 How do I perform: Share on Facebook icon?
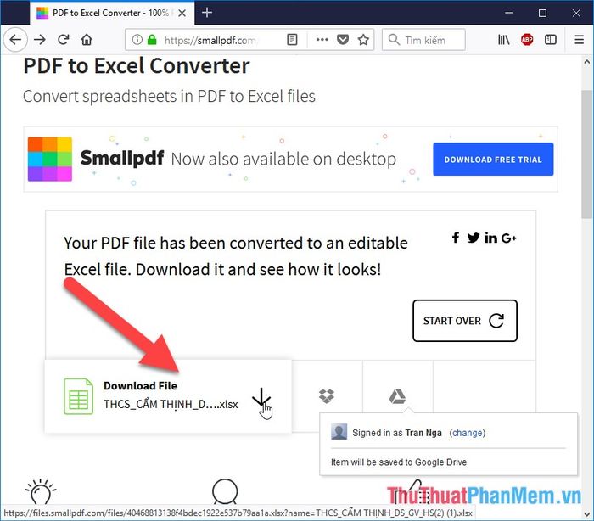click(456, 238)
